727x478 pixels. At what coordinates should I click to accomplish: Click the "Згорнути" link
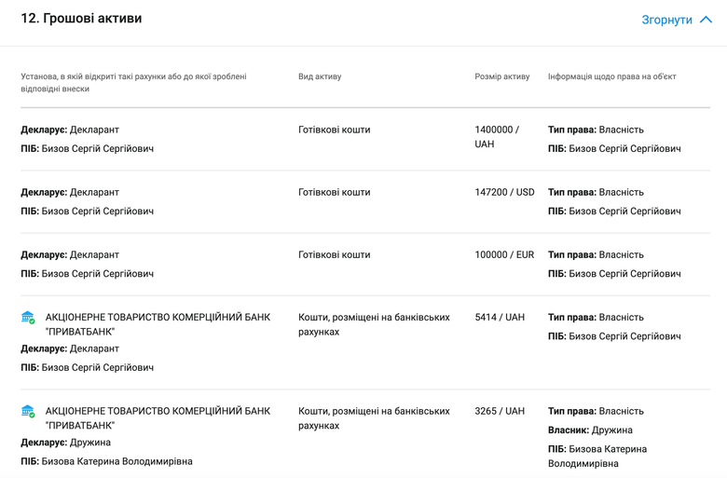[666, 20]
